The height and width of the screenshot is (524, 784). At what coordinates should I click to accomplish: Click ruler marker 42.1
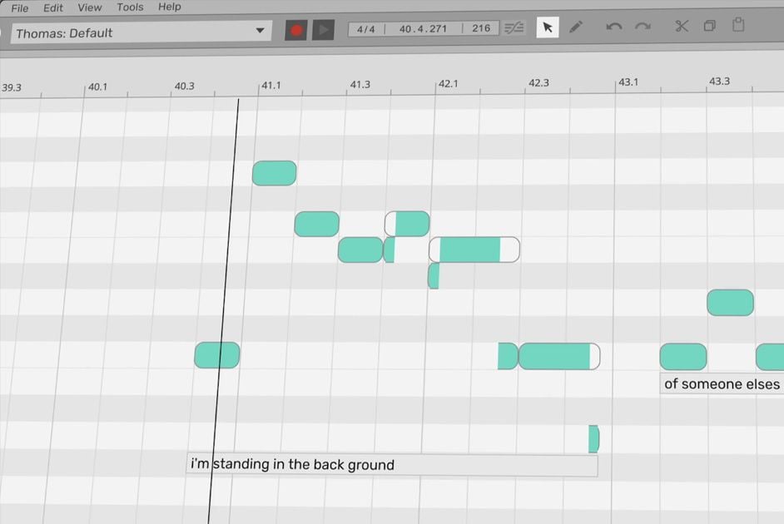pyautogui.click(x=448, y=83)
